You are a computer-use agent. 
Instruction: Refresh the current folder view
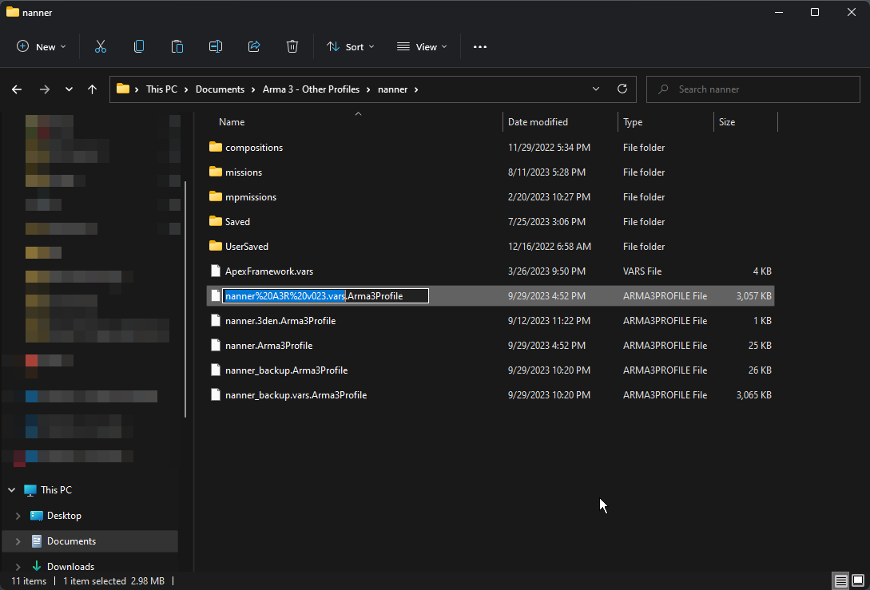click(622, 89)
